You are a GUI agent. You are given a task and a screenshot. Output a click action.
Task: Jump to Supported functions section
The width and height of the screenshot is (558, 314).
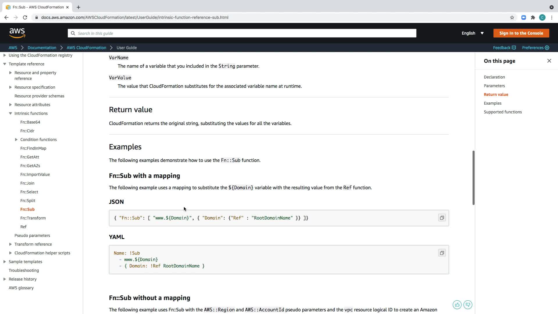502,112
